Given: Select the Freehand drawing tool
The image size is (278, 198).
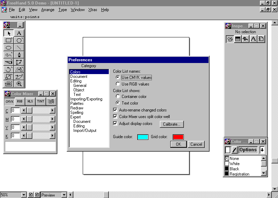Looking at the screenshot, I should pyautogui.click(x=8, y=55).
